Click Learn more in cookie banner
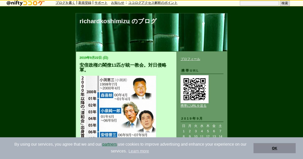Image resolution: width=303 pixels, height=159 pixels. [x=139, y=151]
